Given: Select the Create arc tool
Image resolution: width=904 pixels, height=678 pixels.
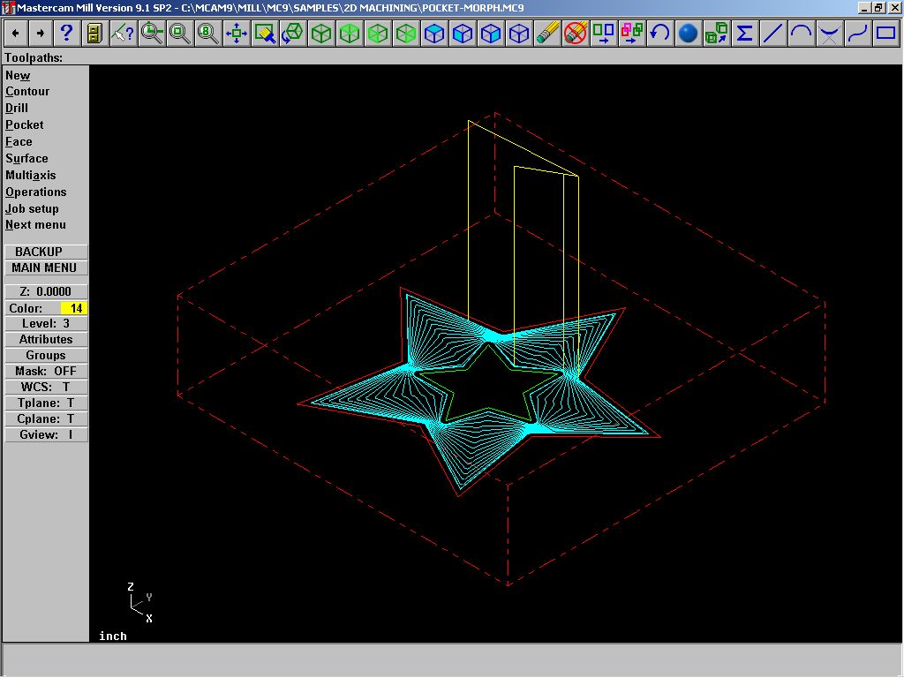Looking at the screenshot, I should [802, 34].
